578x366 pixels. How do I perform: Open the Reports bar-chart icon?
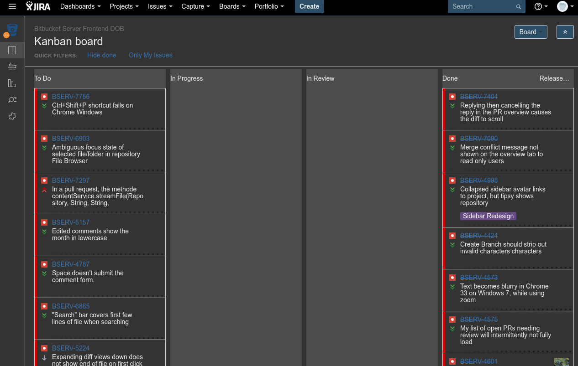click(12, 83)
